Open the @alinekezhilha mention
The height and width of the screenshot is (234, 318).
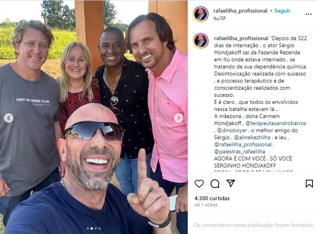pos(252,137)
